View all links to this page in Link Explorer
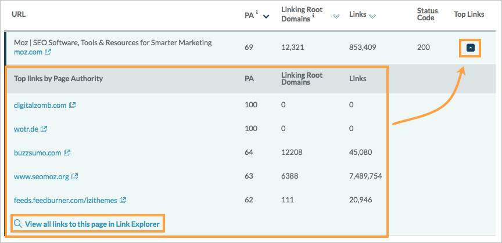 (92, 224)
